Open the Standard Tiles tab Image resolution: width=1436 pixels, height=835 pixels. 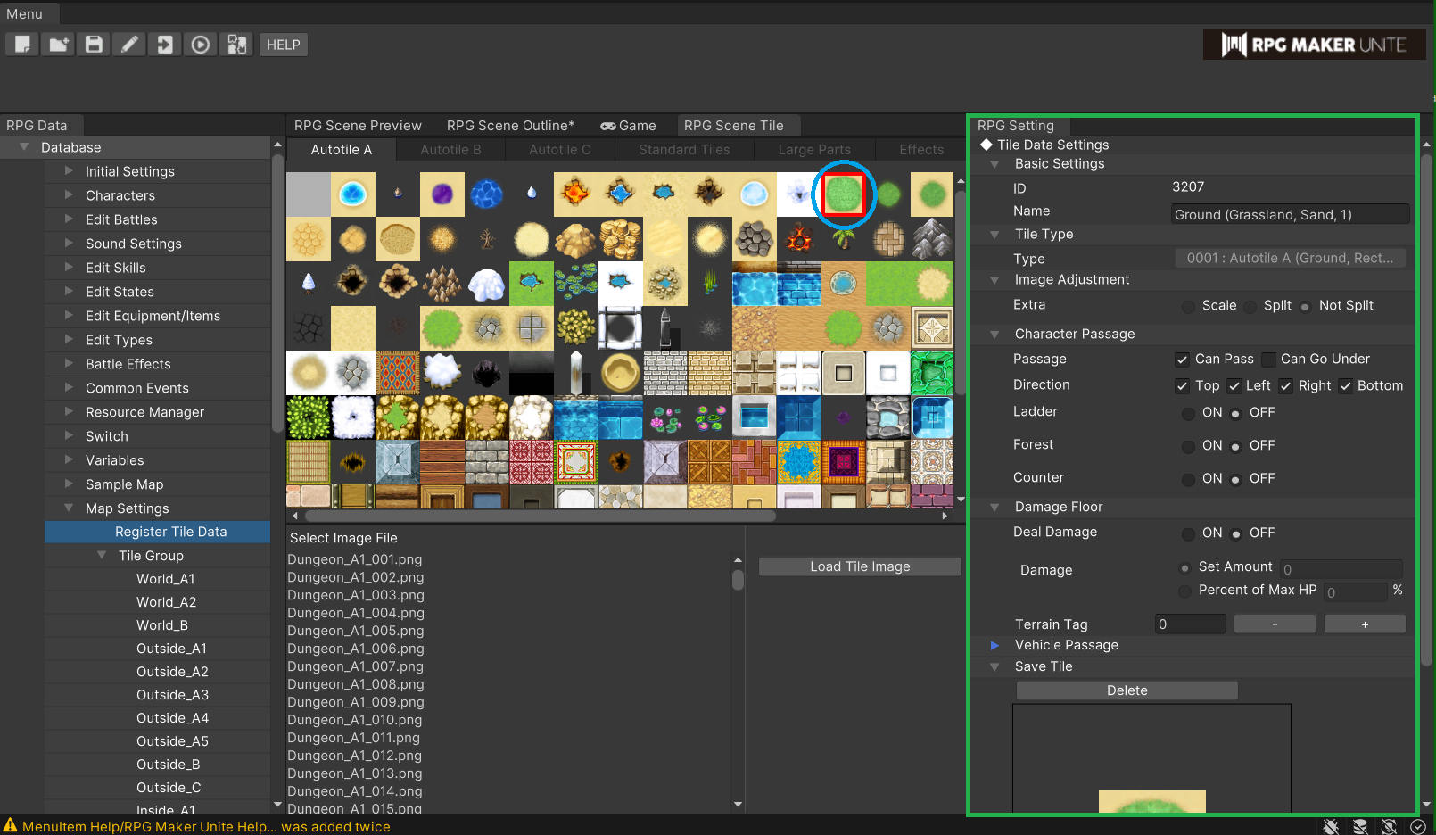684,150
